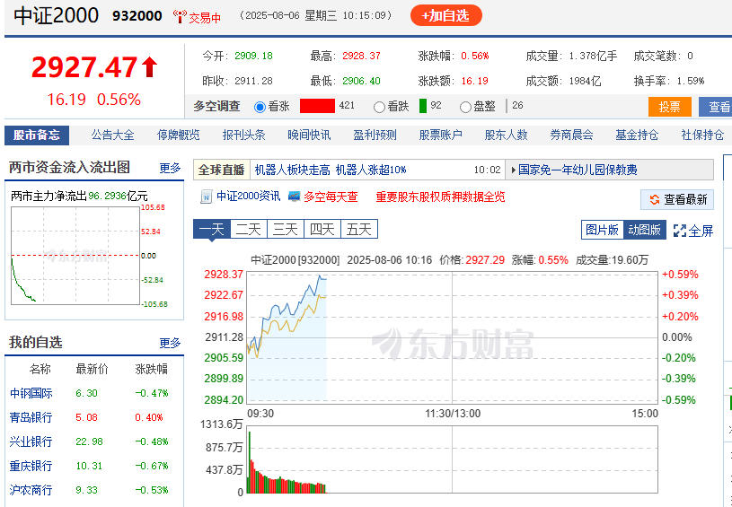Switch chart to 二天 tab
732x507 pixels.
(249, 230)
